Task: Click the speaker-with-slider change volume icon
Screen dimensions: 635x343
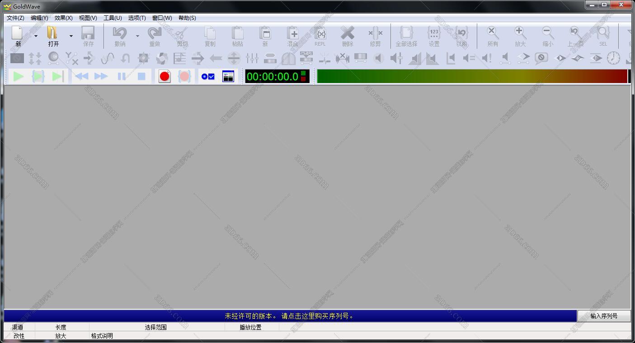Action: pos(397,58)
